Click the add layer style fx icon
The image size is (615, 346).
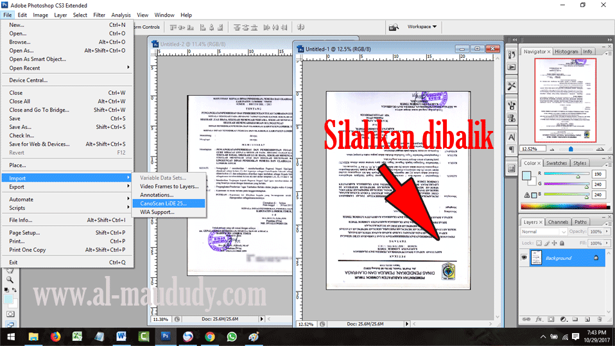[x=539, y=319]
